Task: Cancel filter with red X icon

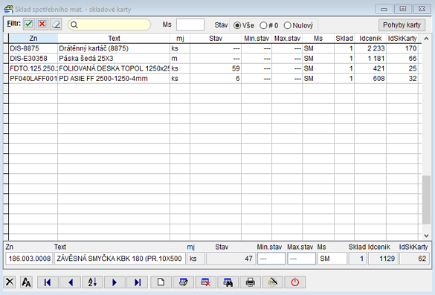Action: point(42,25)
